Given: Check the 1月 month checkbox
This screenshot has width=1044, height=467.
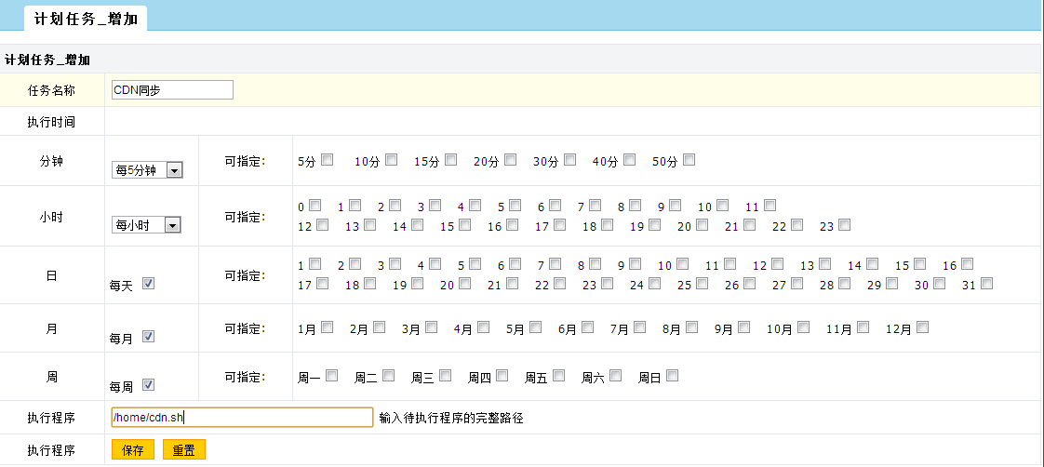Looking at the screenshot, I should pyautogui.click(x=328, y=327).
